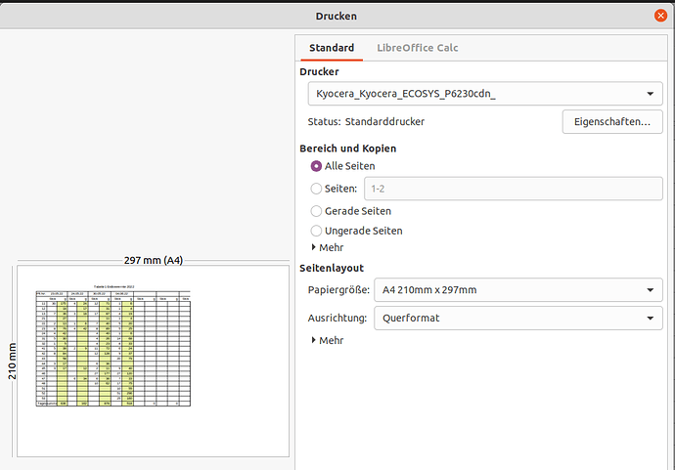
Task: Expand Mehr under Seitenlayout
Action: click(x=328, y=341)
